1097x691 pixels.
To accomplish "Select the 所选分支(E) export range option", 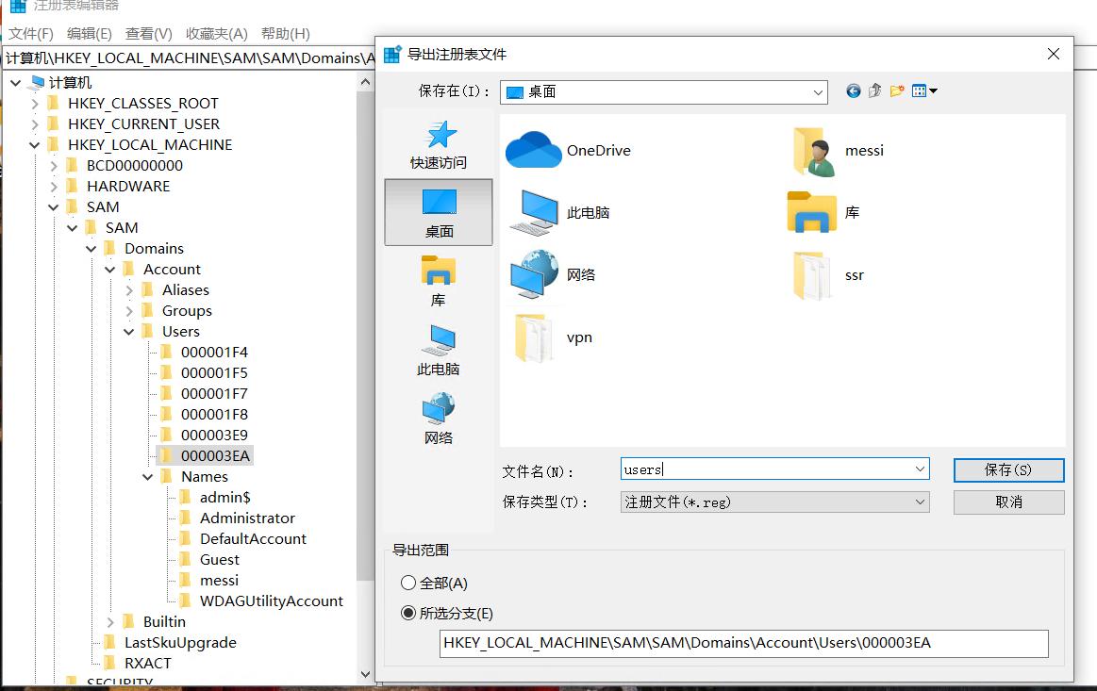I will click(x=407, y=613).
